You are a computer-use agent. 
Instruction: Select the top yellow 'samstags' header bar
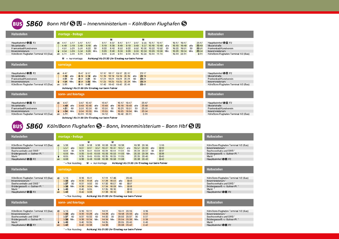click(129, 64)
